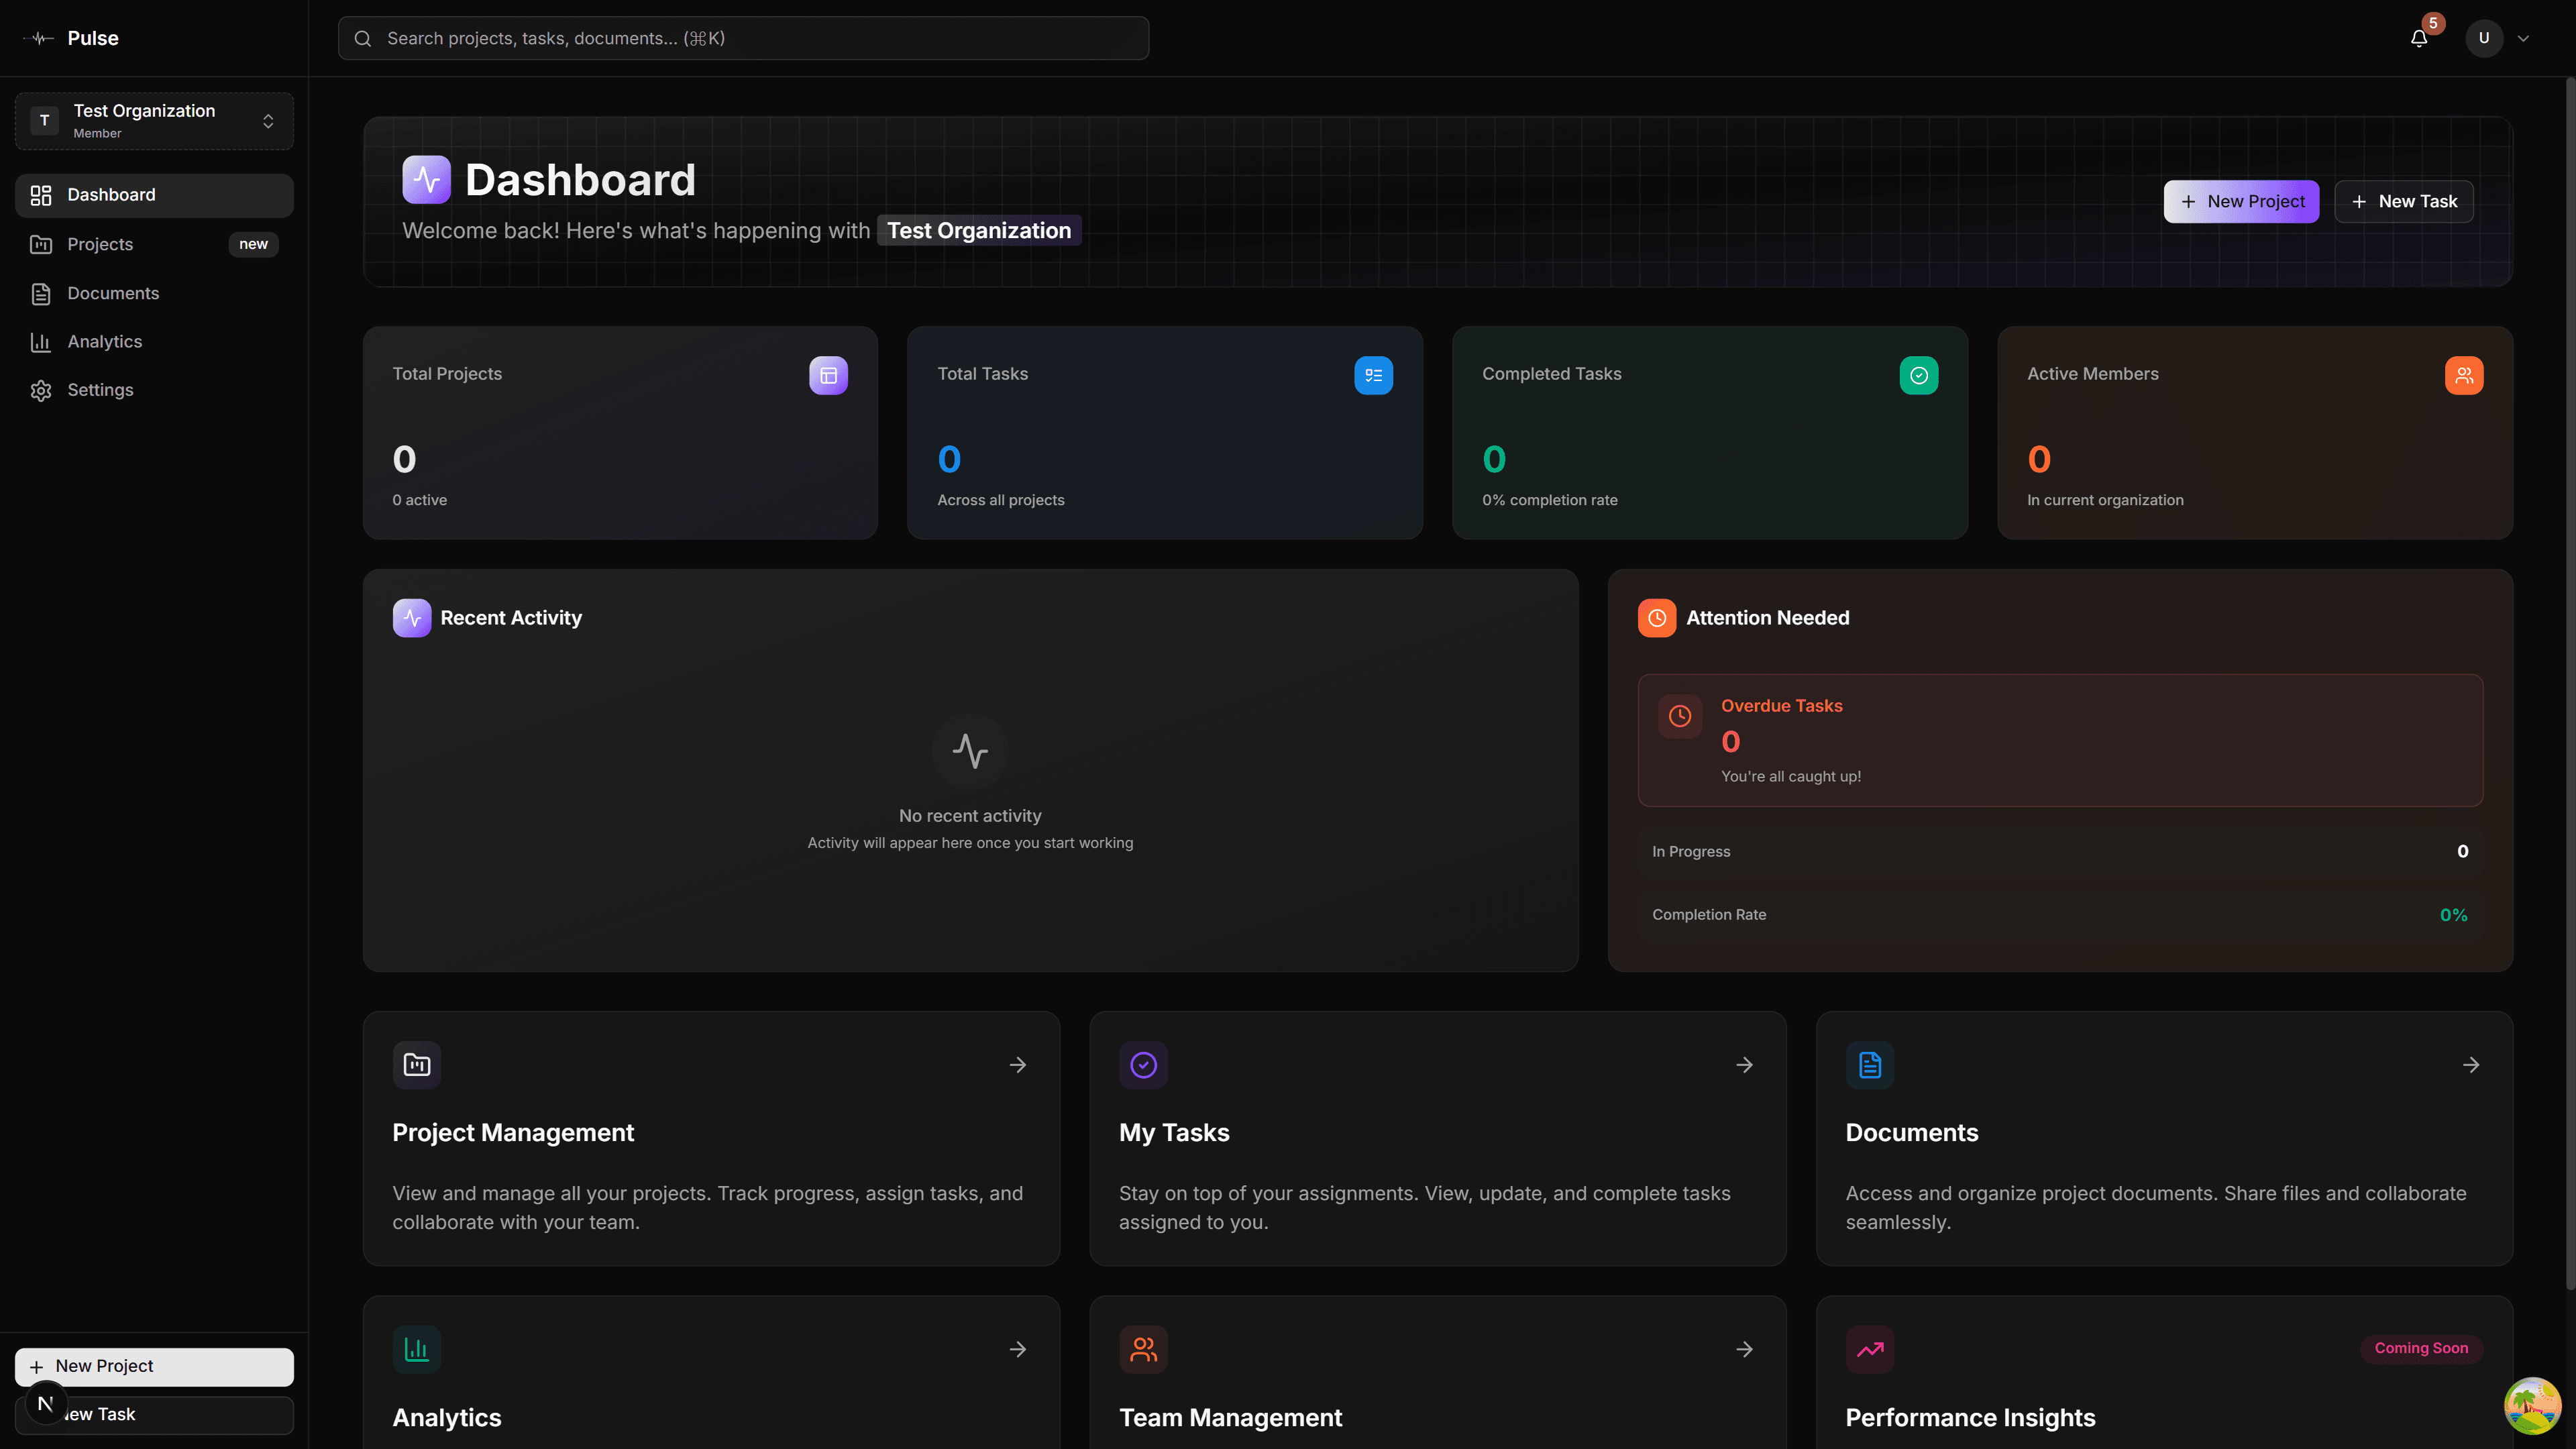Screen dimensions: 2576x1449
Task: Expand the Test Organization switcher
Action: pos(154,121)
